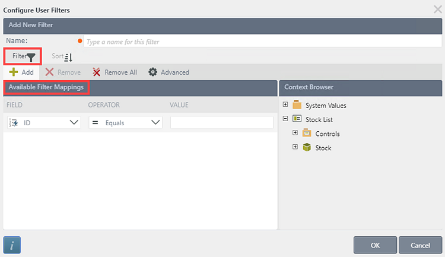This screenshot has width=445, height=257.
Task: Expand the System Values node
Action: point(285,105)
